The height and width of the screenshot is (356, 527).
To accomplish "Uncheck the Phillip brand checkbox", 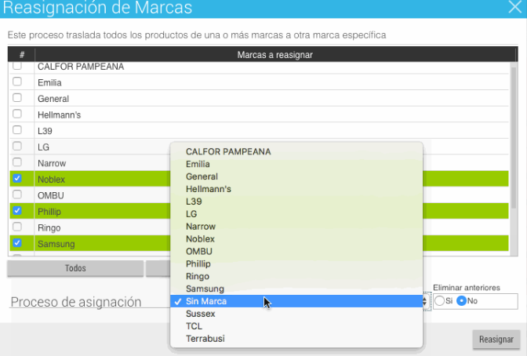I will tap(17, 211).
